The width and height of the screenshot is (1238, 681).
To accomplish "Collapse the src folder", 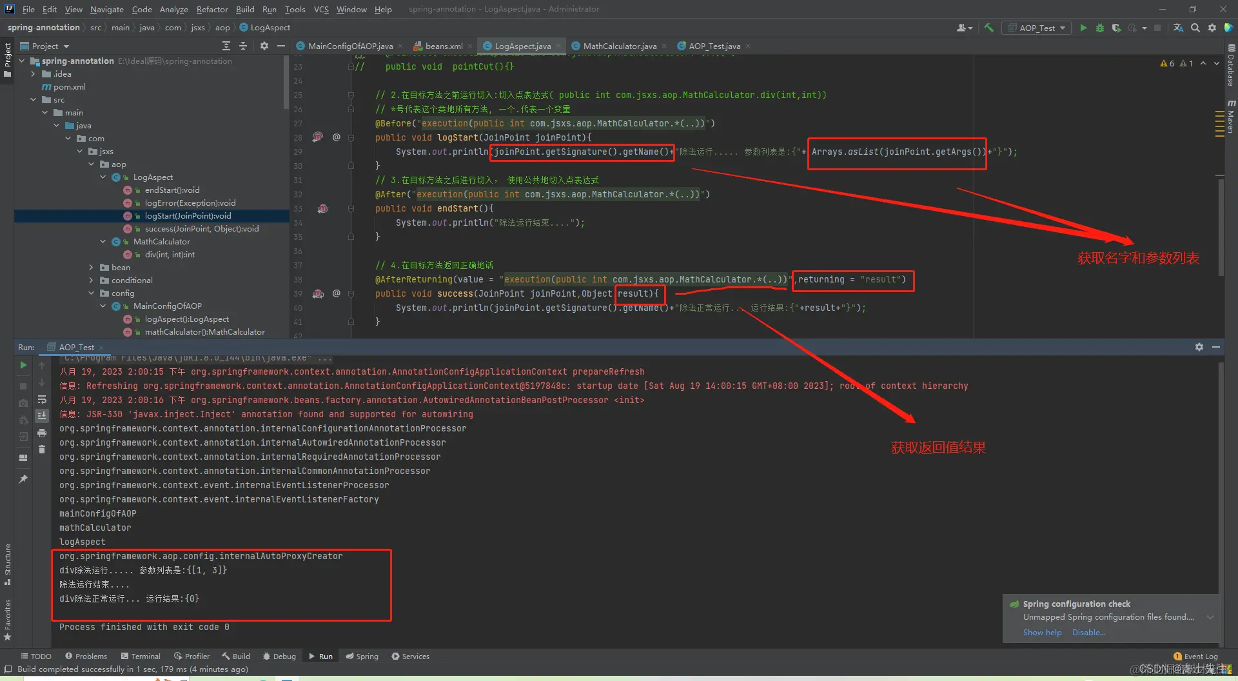I will pos(33,100).
